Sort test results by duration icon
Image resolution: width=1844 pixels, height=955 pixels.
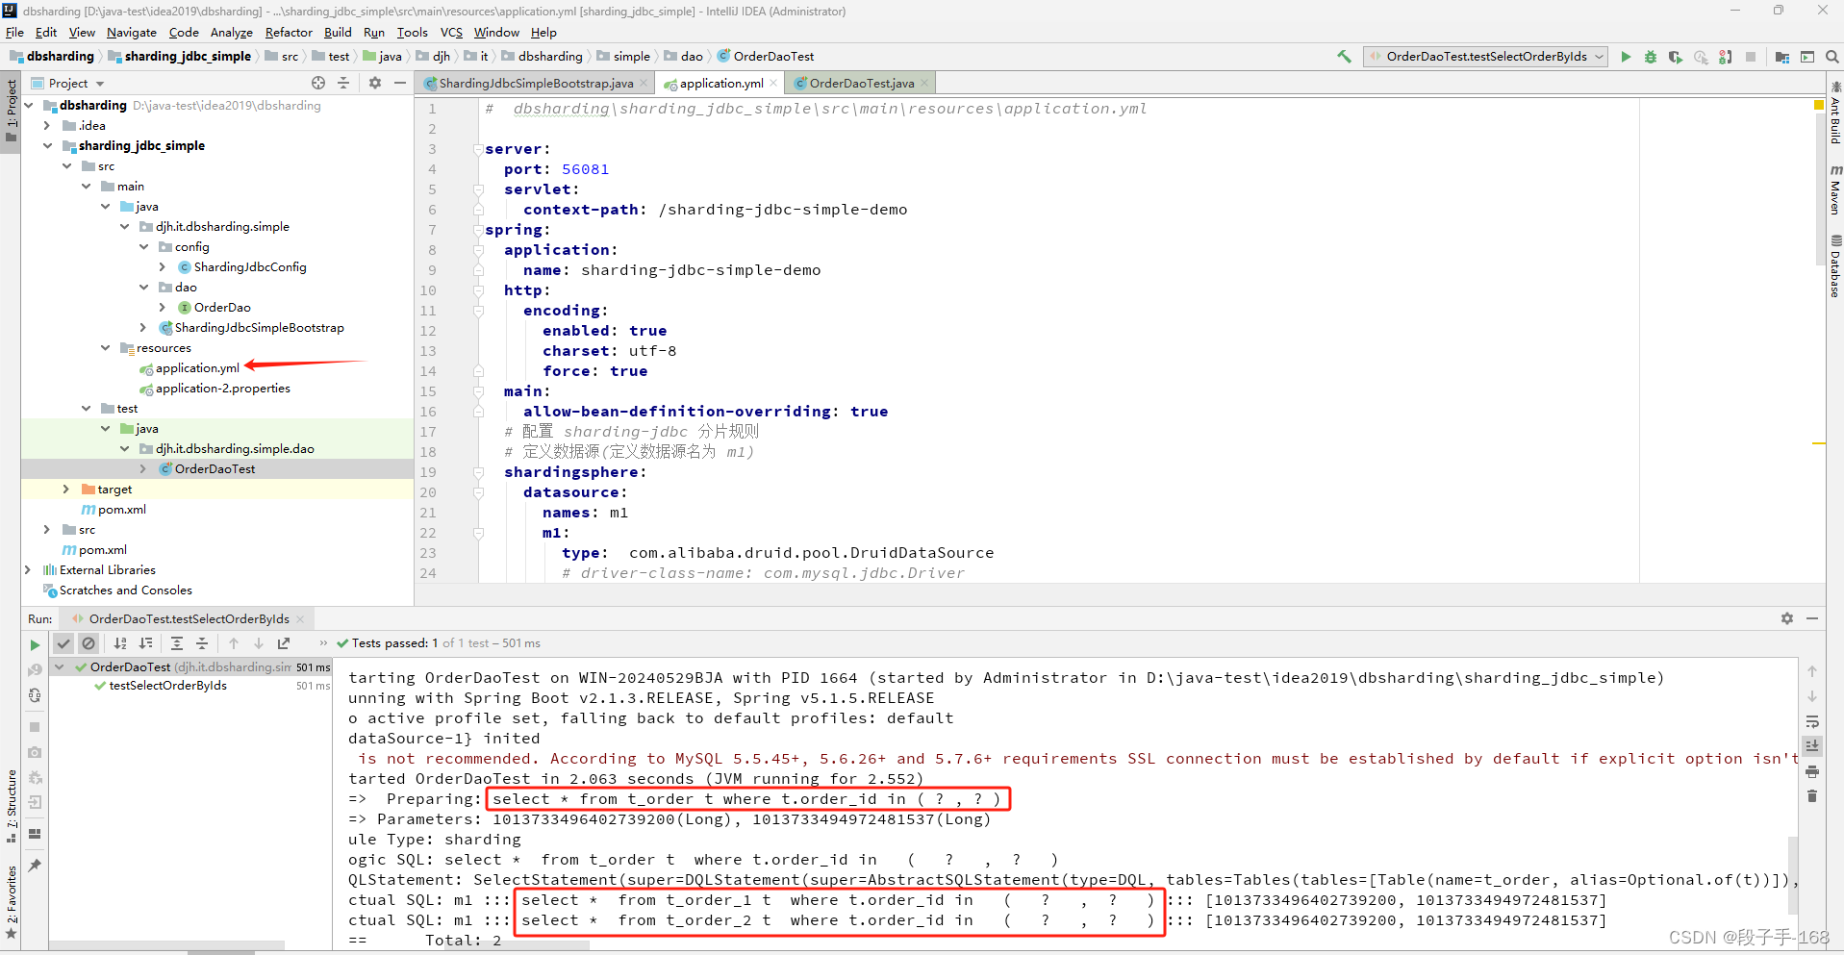(145, 643)
